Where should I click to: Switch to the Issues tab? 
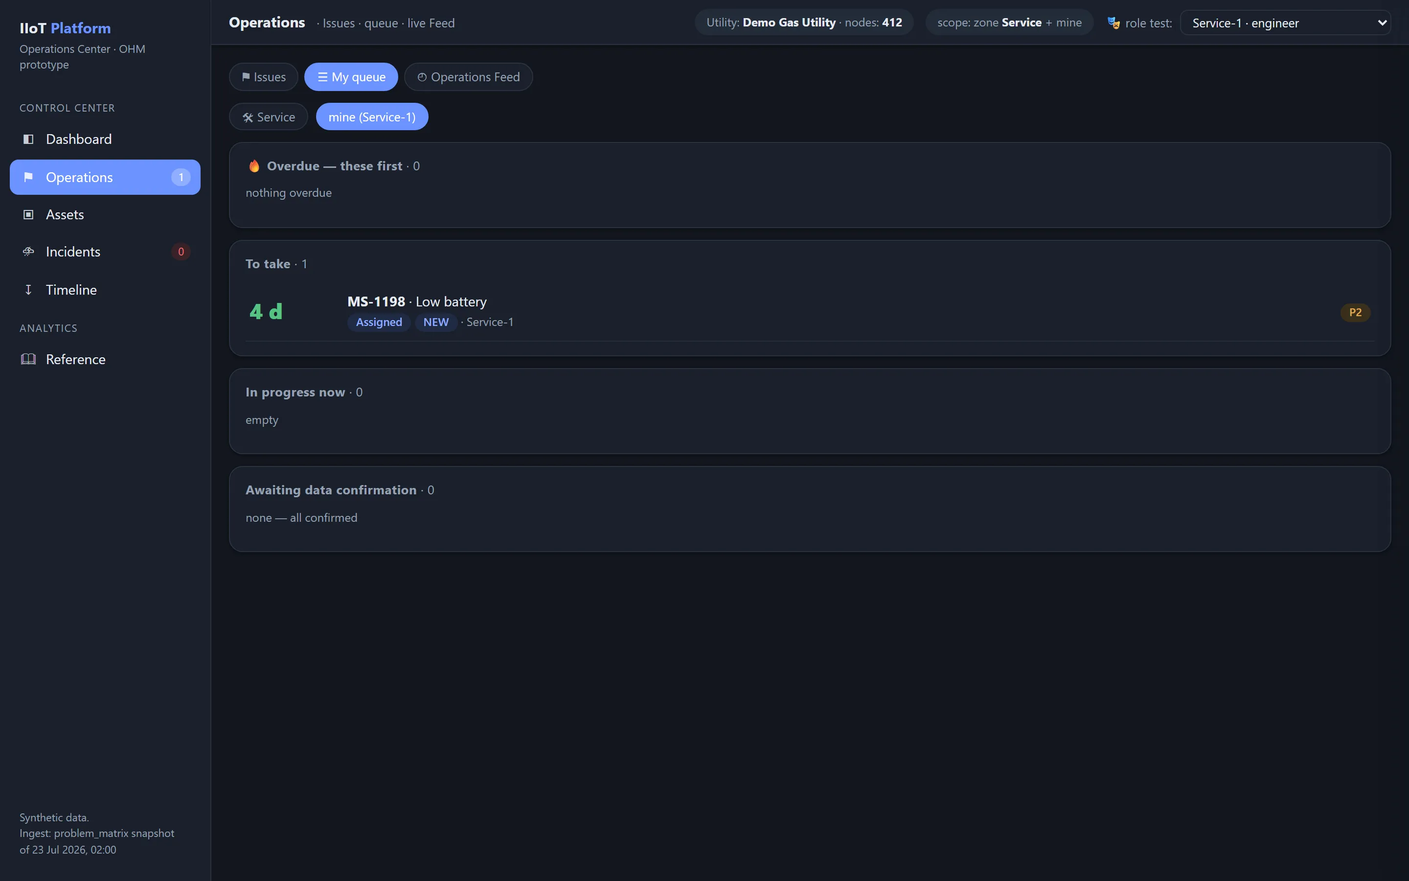pos(263,77)
